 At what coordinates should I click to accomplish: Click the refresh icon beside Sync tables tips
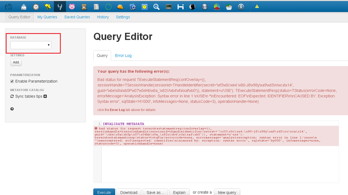click(x=12, y=96)
